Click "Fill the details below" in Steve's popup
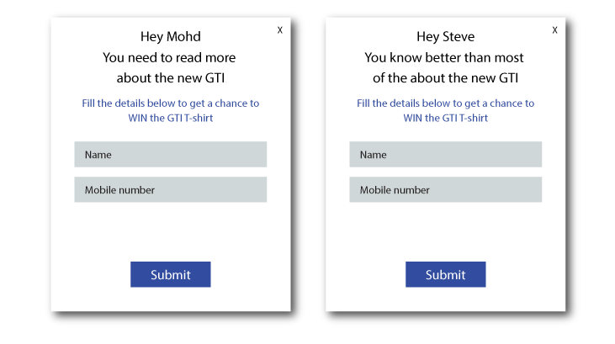Screen dimensions: 615x344 point(445,103)
